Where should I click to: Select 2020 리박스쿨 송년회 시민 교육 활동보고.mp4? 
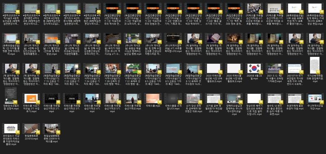click(x=214, y=73)
